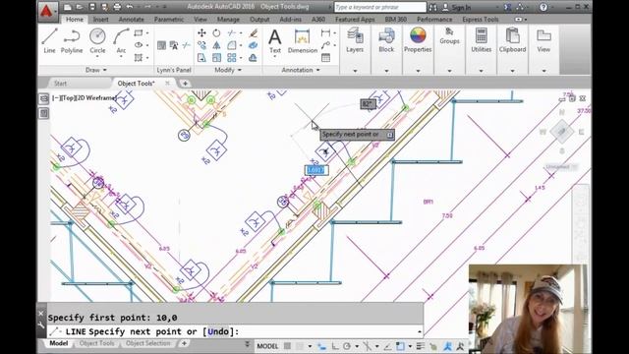The image size is (629, 354).
Task: Click the Undo arrow in quick access toolbar
Action: click(x=130, y=7)
